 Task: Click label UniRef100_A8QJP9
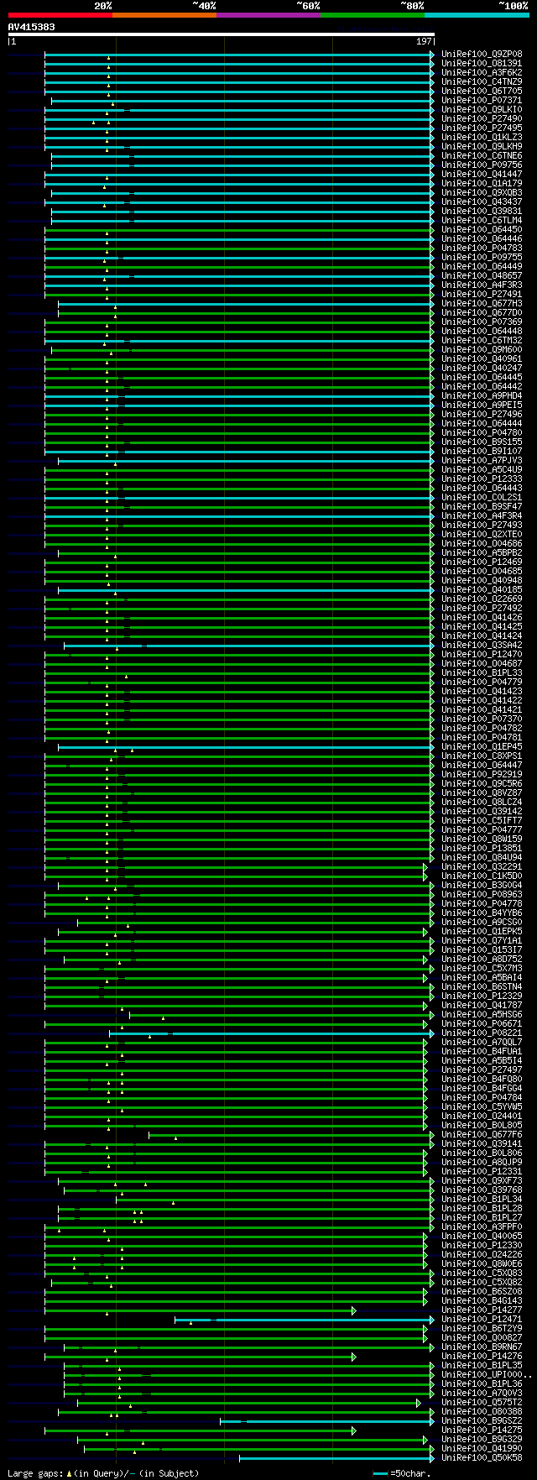click(x=482, y=1162)
